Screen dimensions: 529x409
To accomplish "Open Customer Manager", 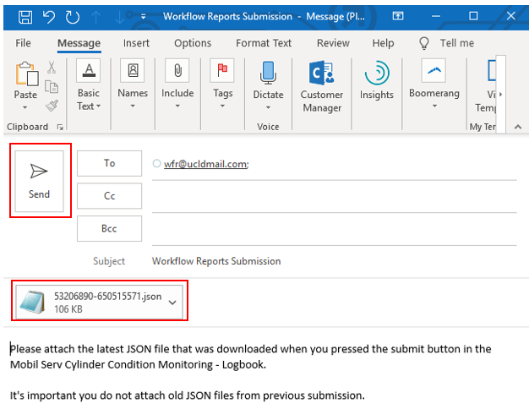I will [321, 85].
